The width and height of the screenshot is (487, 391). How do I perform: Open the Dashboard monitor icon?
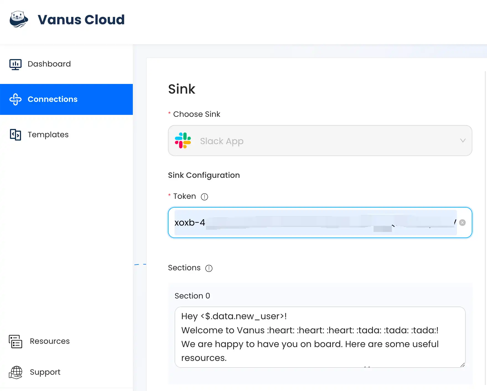click(x=15, y=64)
